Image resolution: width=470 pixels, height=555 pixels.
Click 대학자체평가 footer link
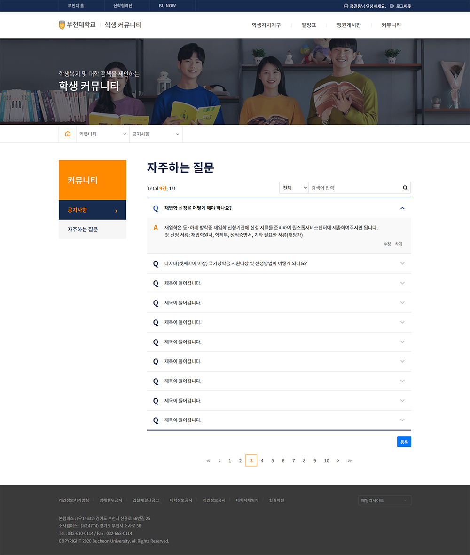tap(247, 500)
